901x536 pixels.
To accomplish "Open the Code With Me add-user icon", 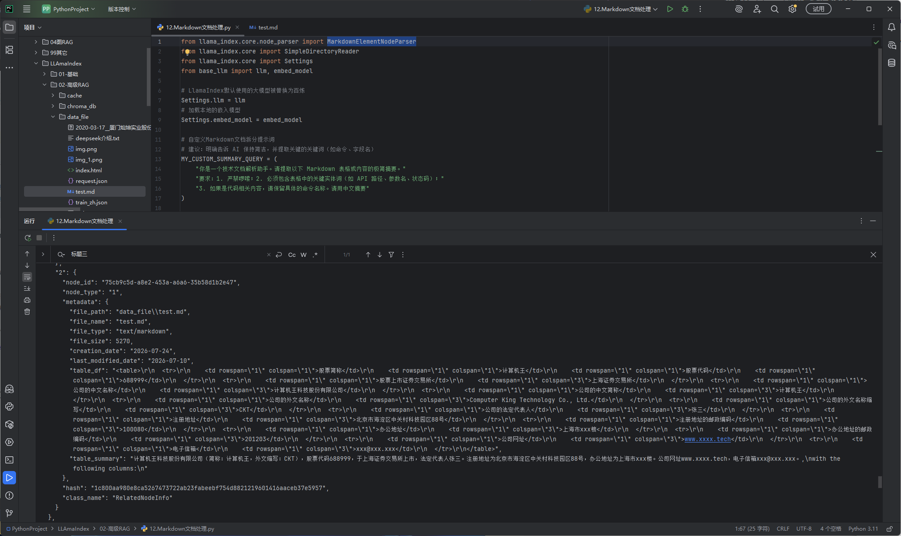I will [x=757, y=9].
